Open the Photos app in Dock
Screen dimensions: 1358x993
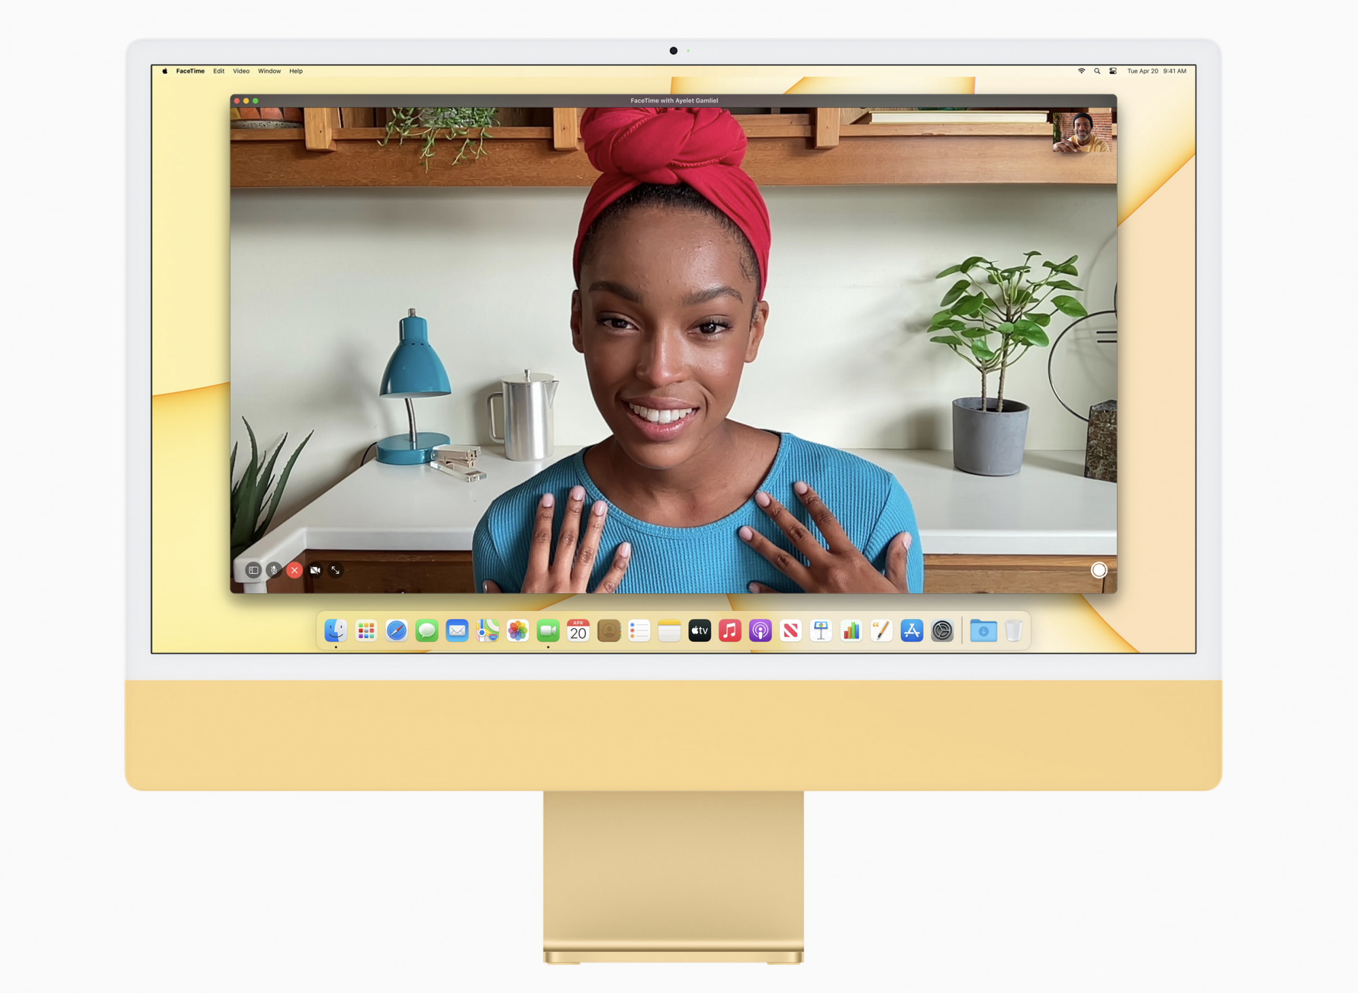coord(517,631)
